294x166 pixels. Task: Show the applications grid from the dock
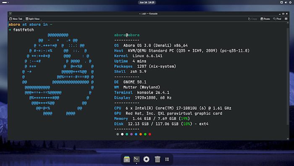pos(167,159)
